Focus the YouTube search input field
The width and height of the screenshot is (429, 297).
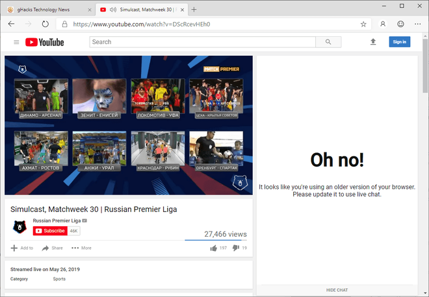[x=202, y=42]
